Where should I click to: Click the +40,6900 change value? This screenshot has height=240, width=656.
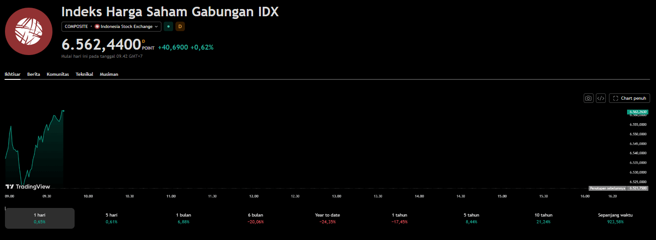[x=173, y=47]
